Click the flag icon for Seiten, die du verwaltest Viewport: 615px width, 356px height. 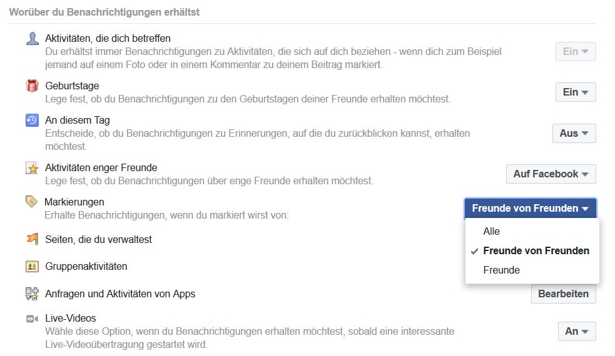(32, 239)
